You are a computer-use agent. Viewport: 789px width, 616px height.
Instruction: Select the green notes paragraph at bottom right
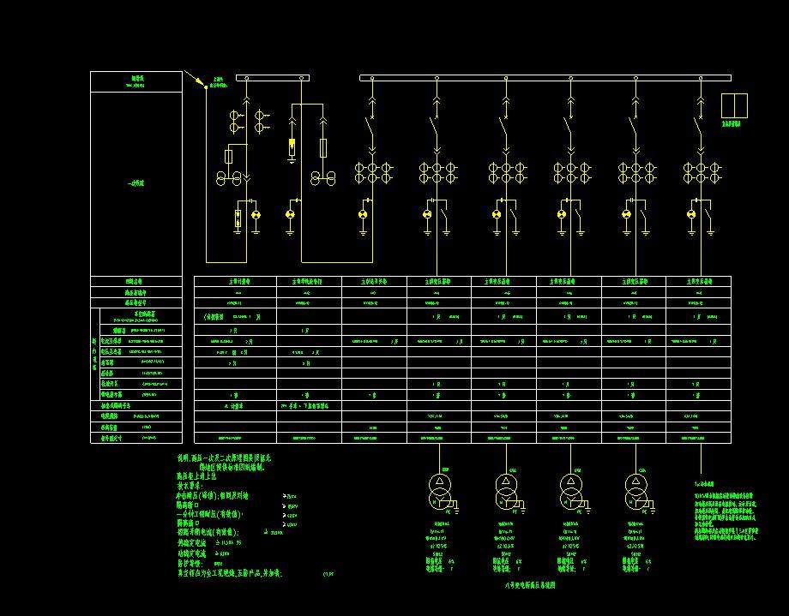726,513
